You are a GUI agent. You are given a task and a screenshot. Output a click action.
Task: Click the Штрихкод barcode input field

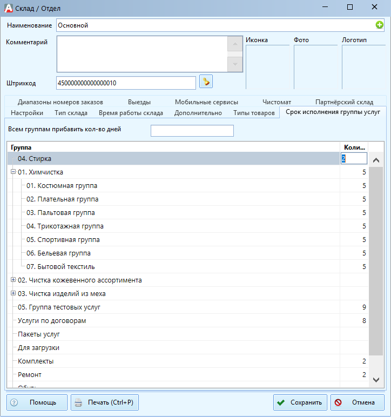126,83
